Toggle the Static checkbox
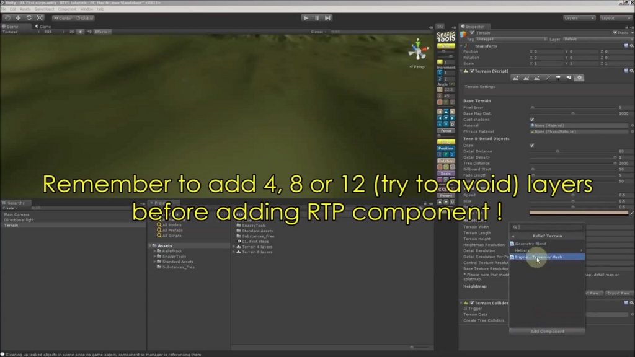This screenshot has height=357, width=635. click(615, 33)
